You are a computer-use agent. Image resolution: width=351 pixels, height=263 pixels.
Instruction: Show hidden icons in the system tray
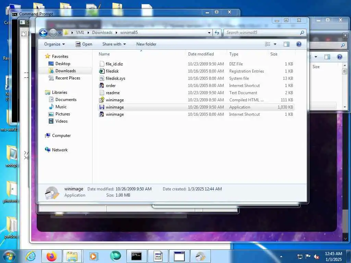[281, 256]
